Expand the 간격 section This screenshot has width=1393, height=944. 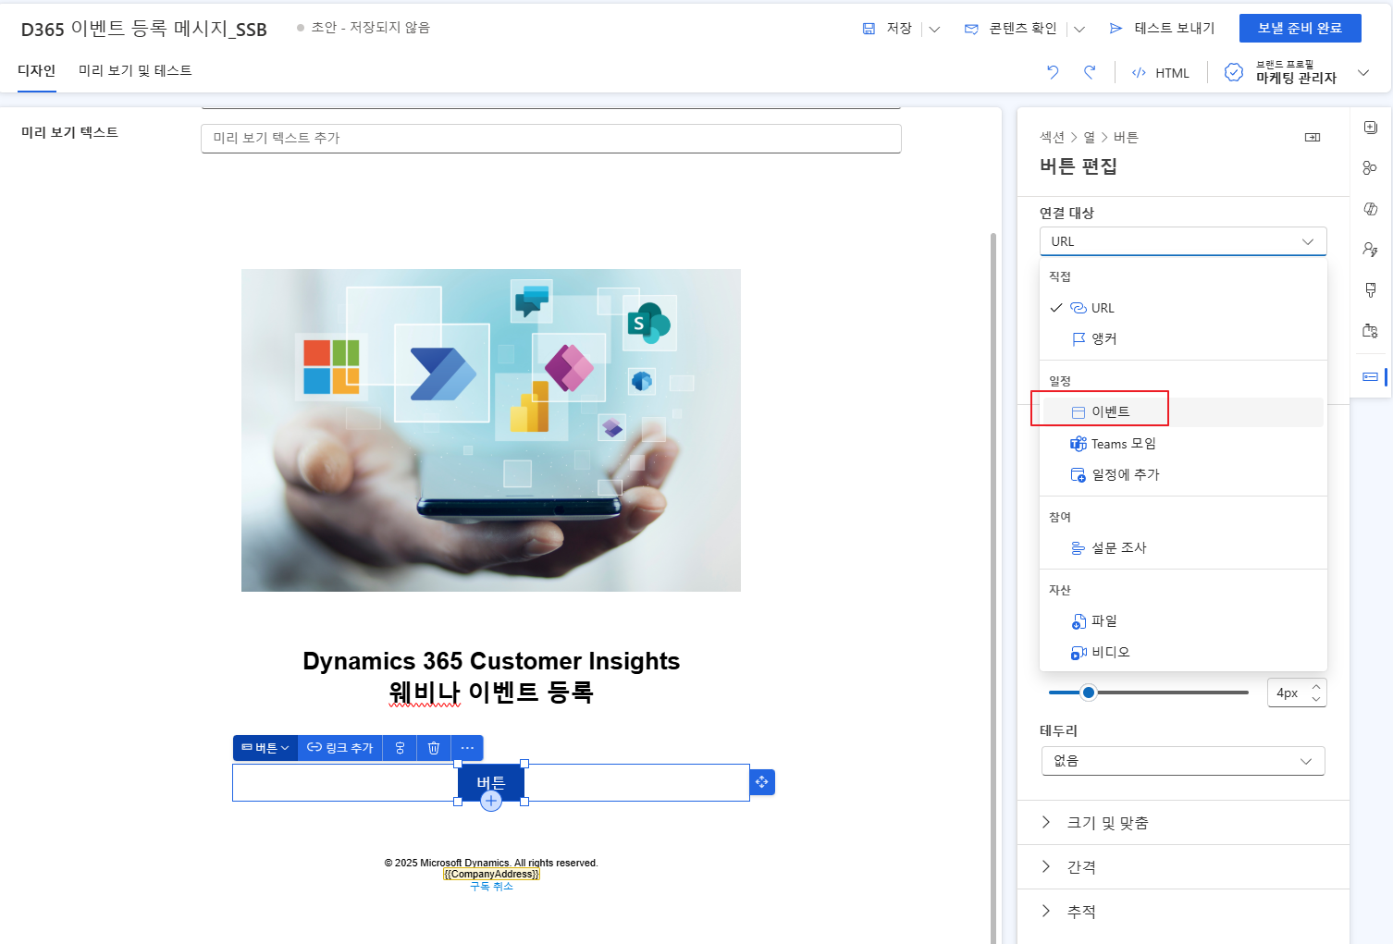[1183, 867]
